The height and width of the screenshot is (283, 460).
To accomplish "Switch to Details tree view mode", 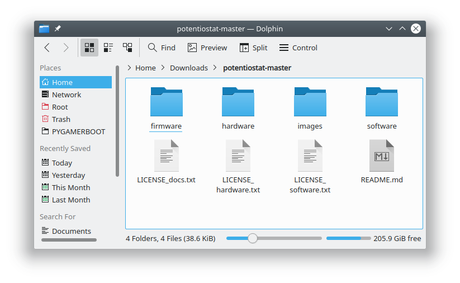I will (x=127, y=48).
